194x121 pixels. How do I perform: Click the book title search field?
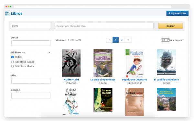point(104,26)
